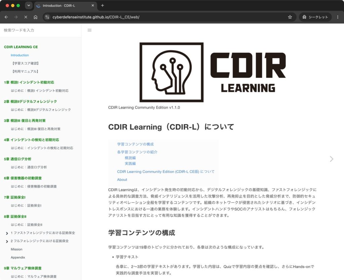This screenshot has height=280, width=344.
Task: Bookmark this page with the star icon
Action: pos(290,17)
